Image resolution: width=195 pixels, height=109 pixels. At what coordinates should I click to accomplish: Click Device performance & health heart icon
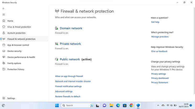pos(4,57)
